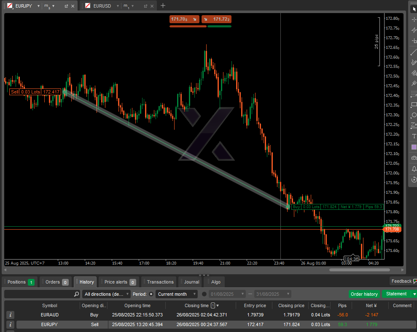Select the Text annotation tool
417x332 pixels.
point(414,136)
